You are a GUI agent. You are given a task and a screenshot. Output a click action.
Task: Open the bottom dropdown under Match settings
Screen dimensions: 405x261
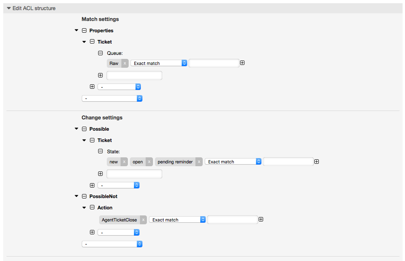pyautogui.click(x=112, y=98)
